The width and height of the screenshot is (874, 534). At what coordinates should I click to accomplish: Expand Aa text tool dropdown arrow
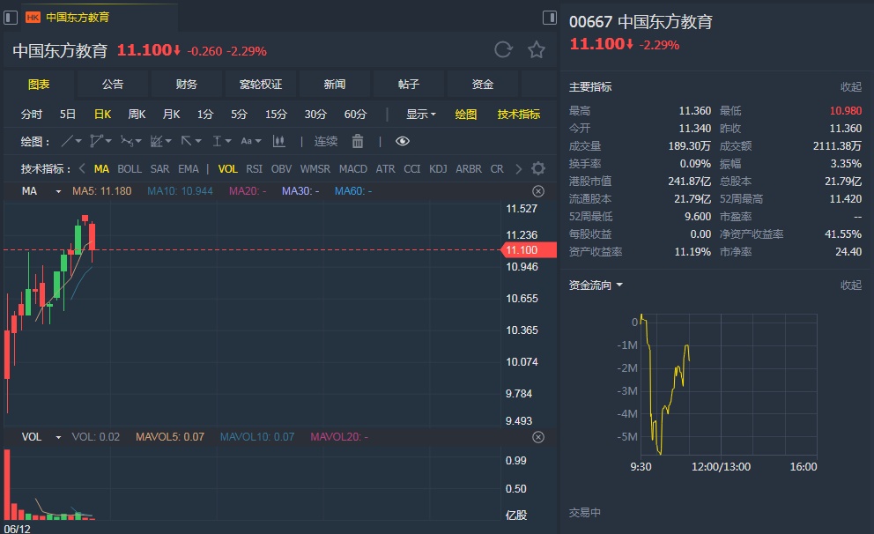(258, 142)
